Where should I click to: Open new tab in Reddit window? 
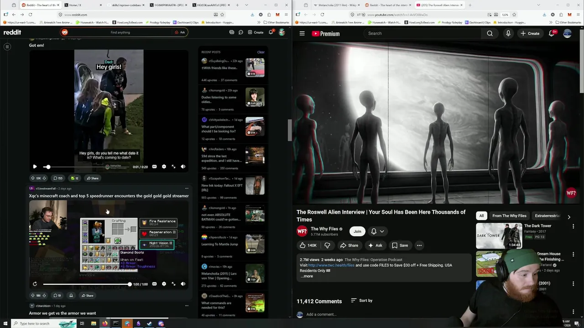coord(237,5)
